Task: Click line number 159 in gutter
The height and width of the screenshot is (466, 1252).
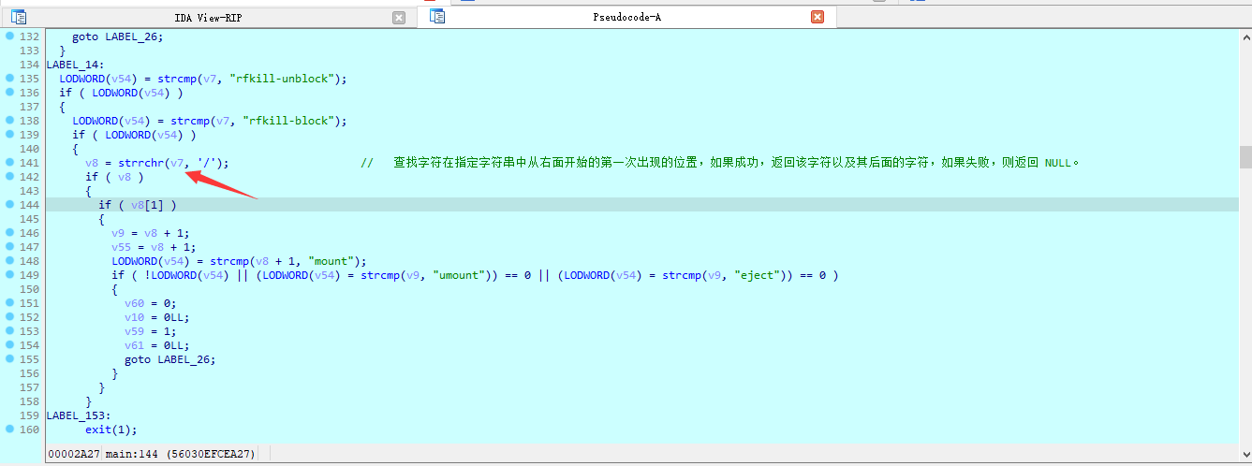Action: click(29, 415)
